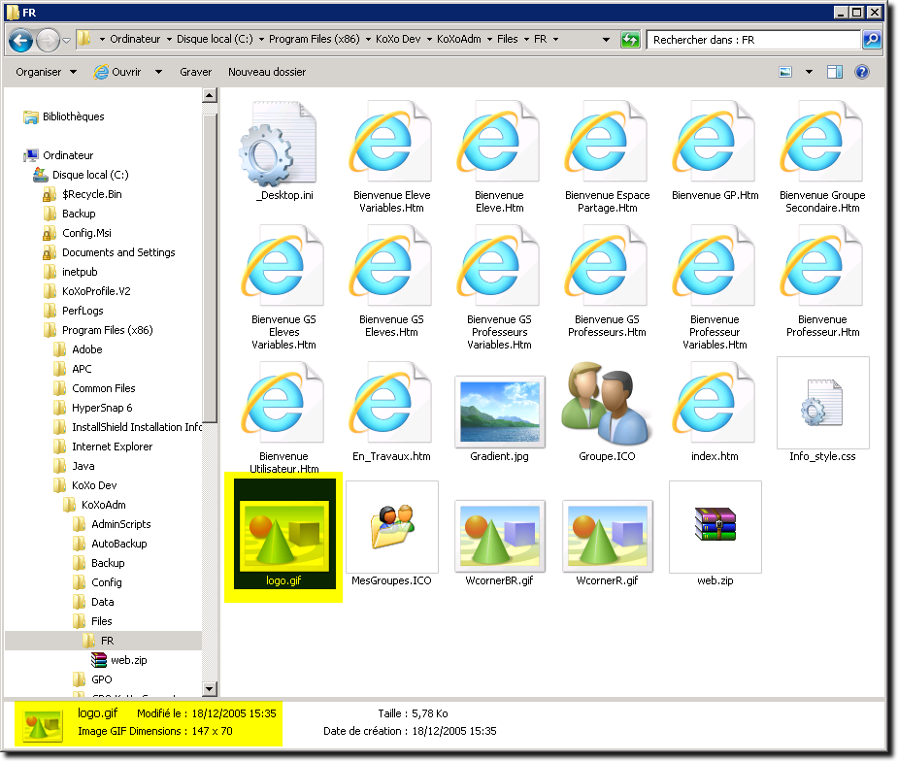Click the Modifié le date value 18/12/2005 15:35

point(234,714)
